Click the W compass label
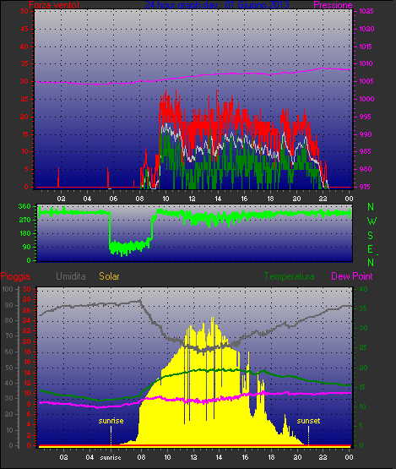This screenshot has height=469, width=396. [372, 221]
